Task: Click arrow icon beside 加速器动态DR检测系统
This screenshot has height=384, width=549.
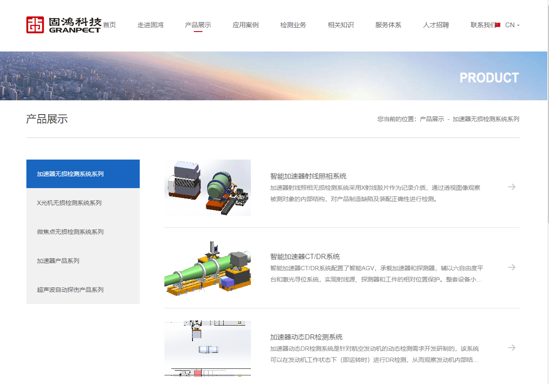Action: [511, 348]
